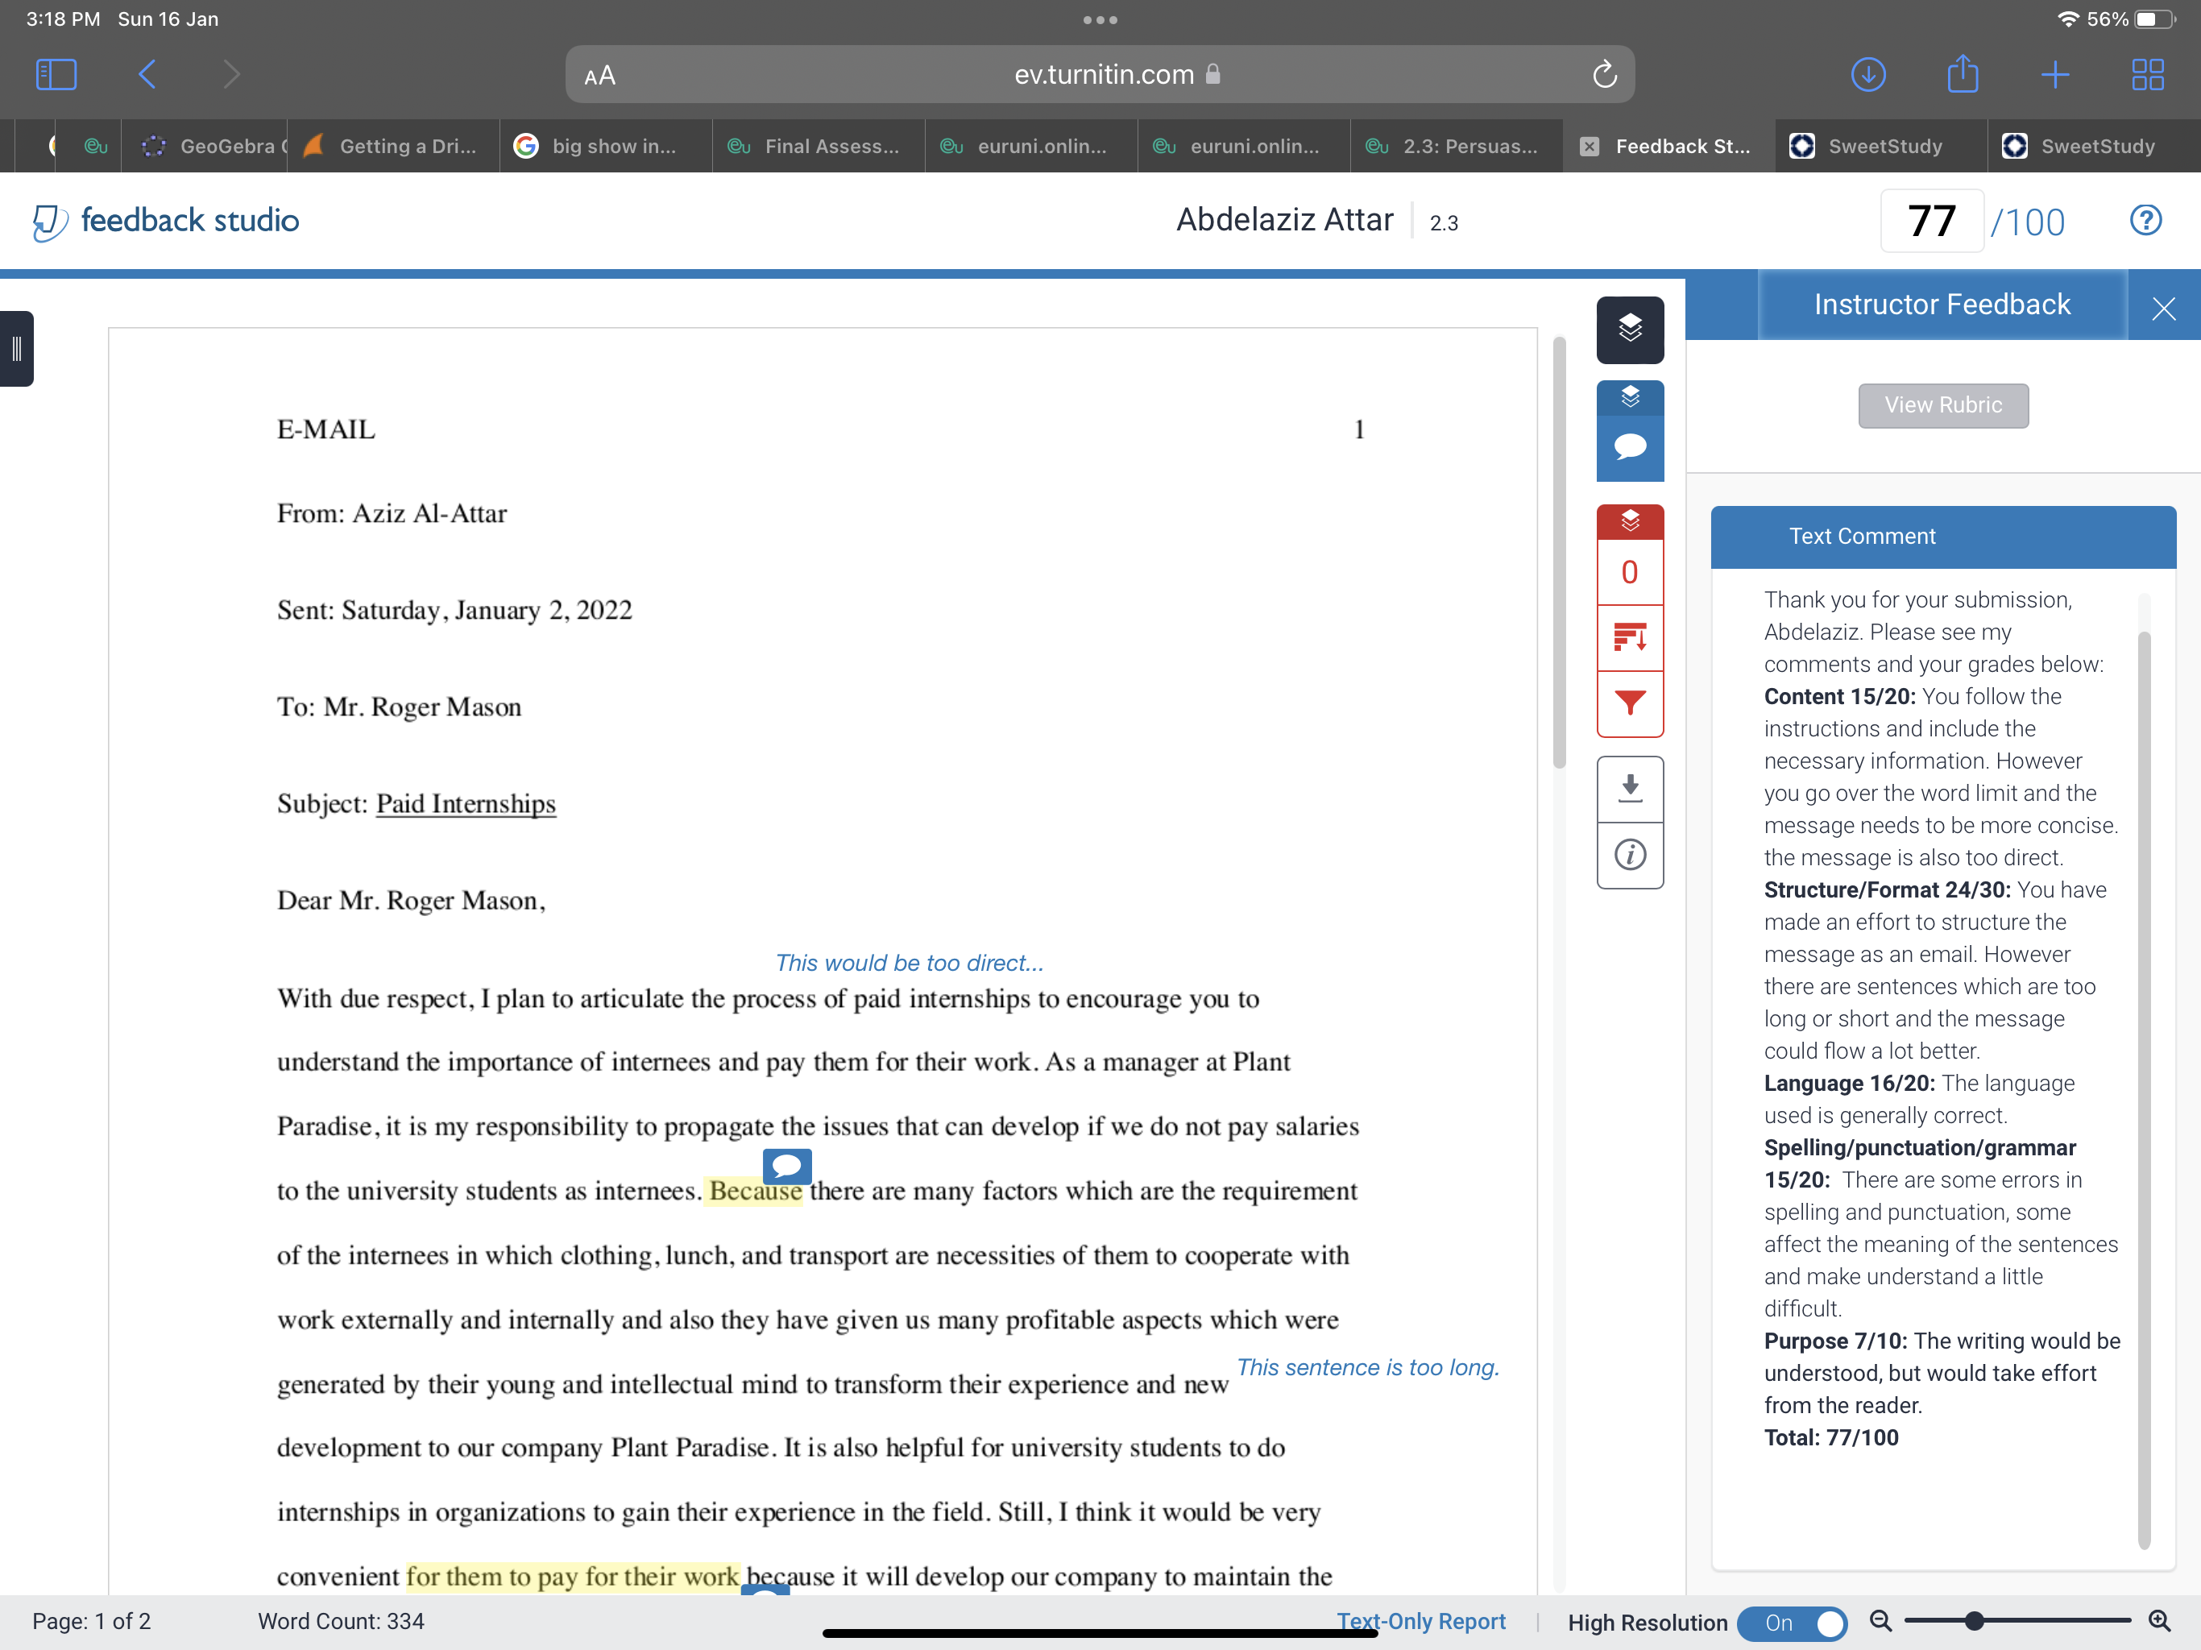Image resolution: width=2201 pixels, height=1650 pixels.
Task: Edit the grade score field showing 77
Action: tap(1931, 221)
